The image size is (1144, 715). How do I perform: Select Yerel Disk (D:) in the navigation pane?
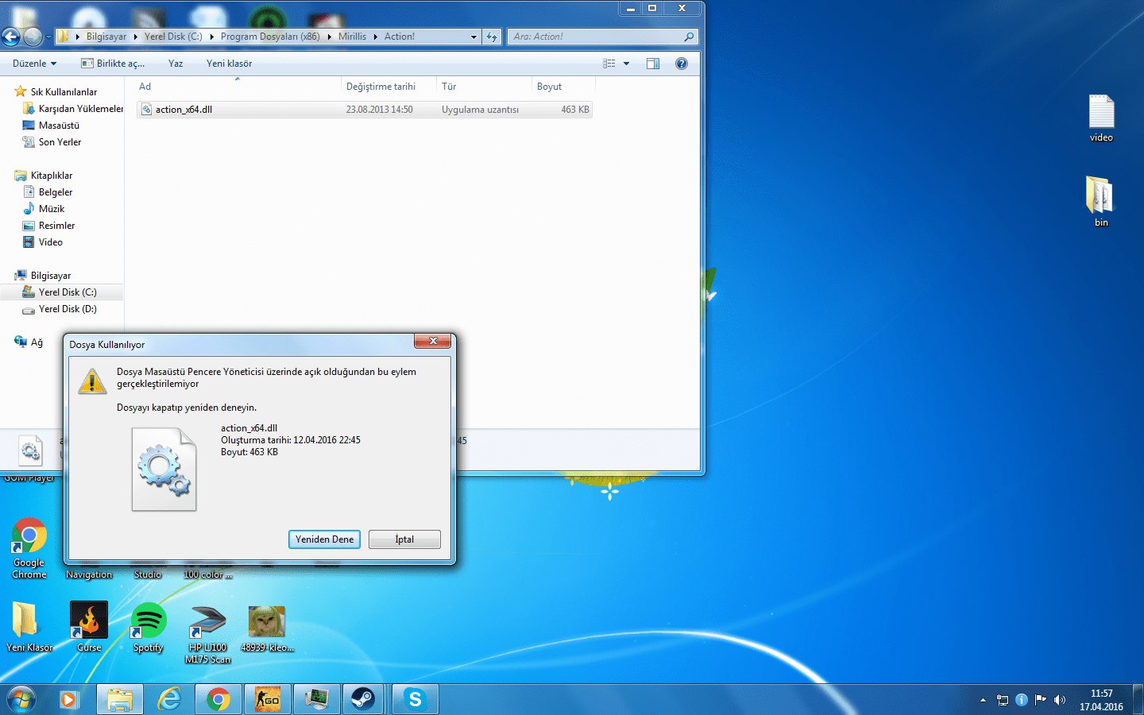[60, 309]
